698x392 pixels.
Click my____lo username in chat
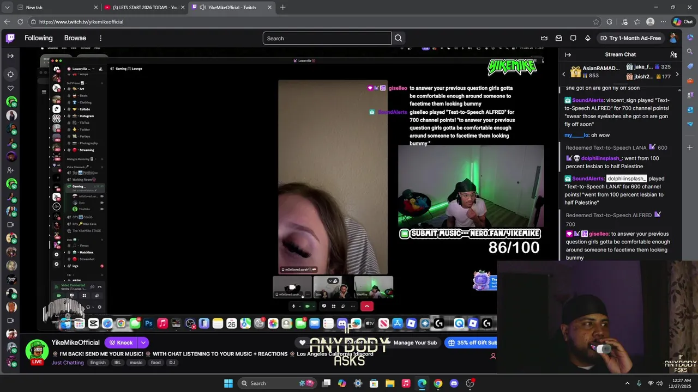tap(576, 135)
